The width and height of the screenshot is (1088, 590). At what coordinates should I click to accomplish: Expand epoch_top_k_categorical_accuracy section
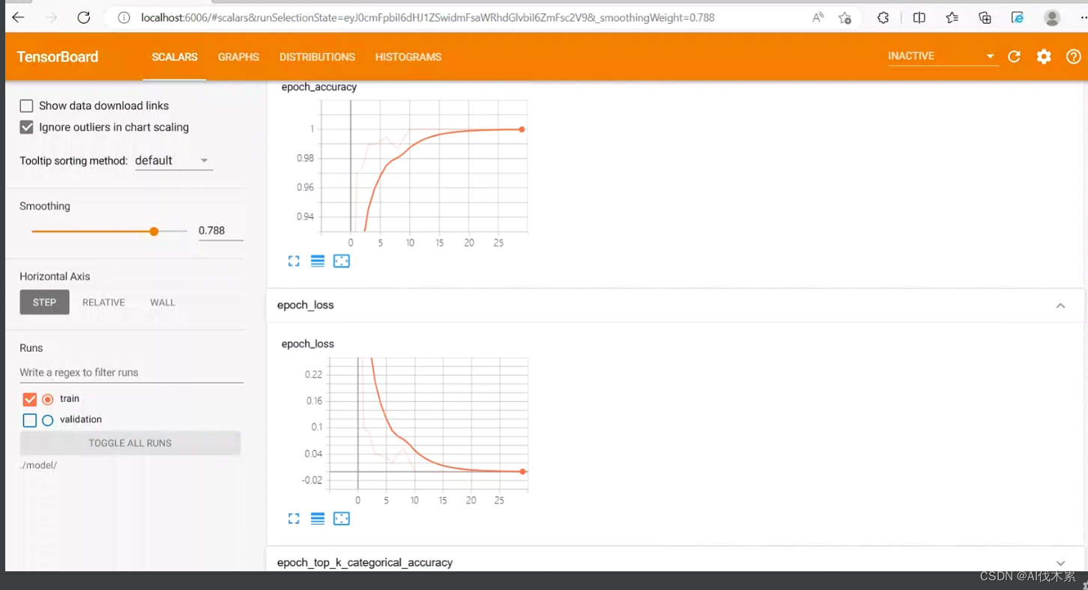point(1060,563)
